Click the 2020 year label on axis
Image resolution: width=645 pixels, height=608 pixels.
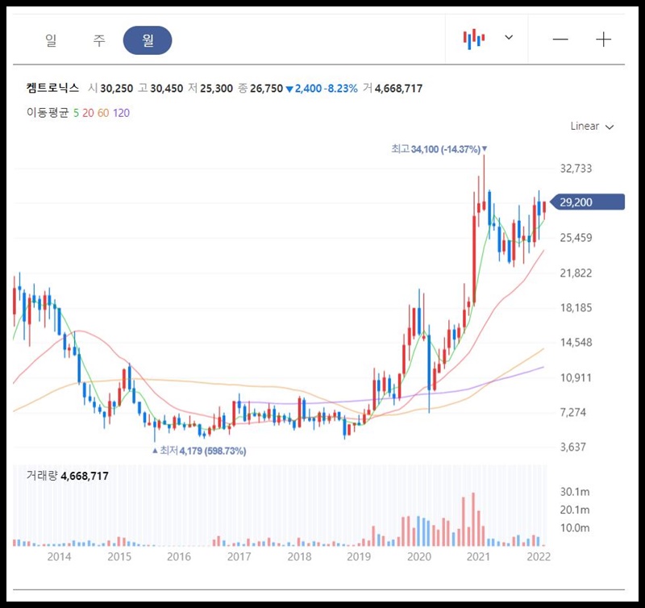click(418, 556)
